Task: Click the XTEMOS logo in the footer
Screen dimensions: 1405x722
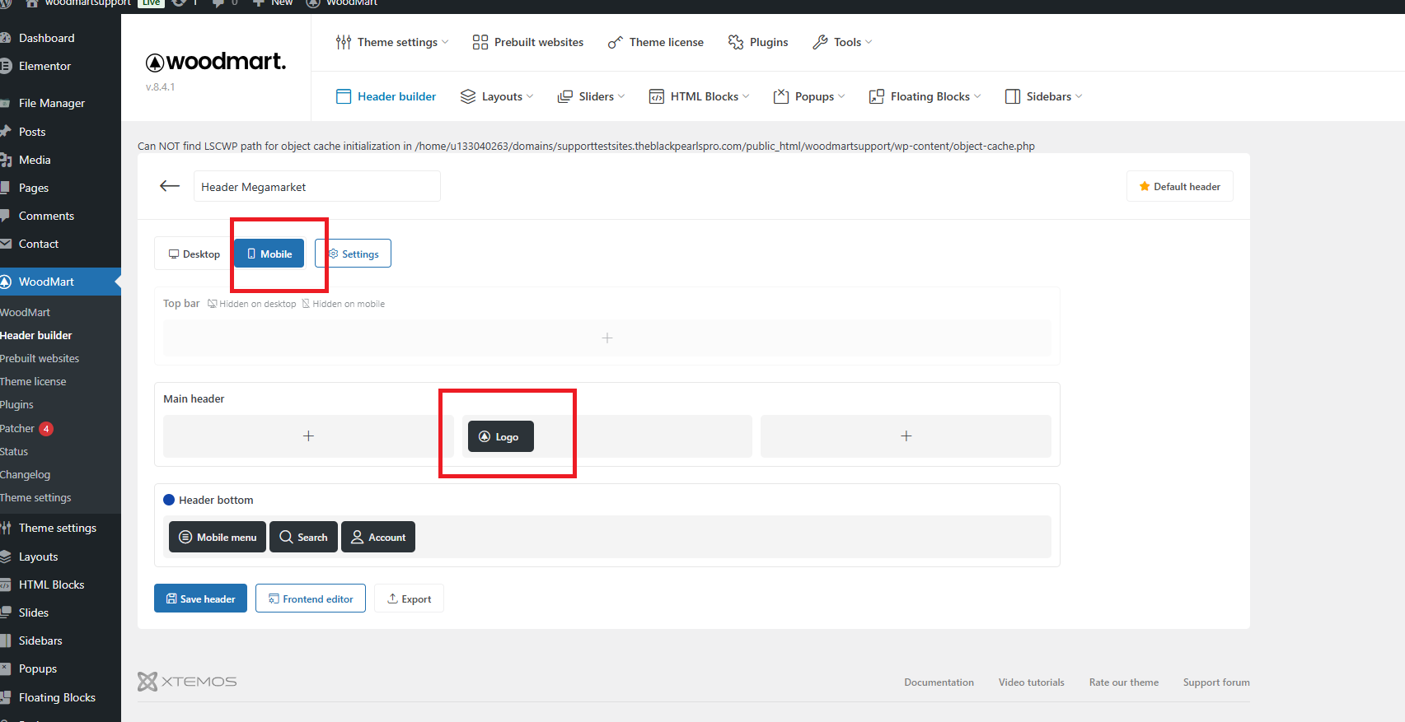Action: tap(187, 682)
